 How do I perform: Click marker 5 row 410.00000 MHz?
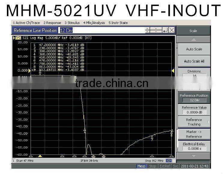[x=59, y=57]
